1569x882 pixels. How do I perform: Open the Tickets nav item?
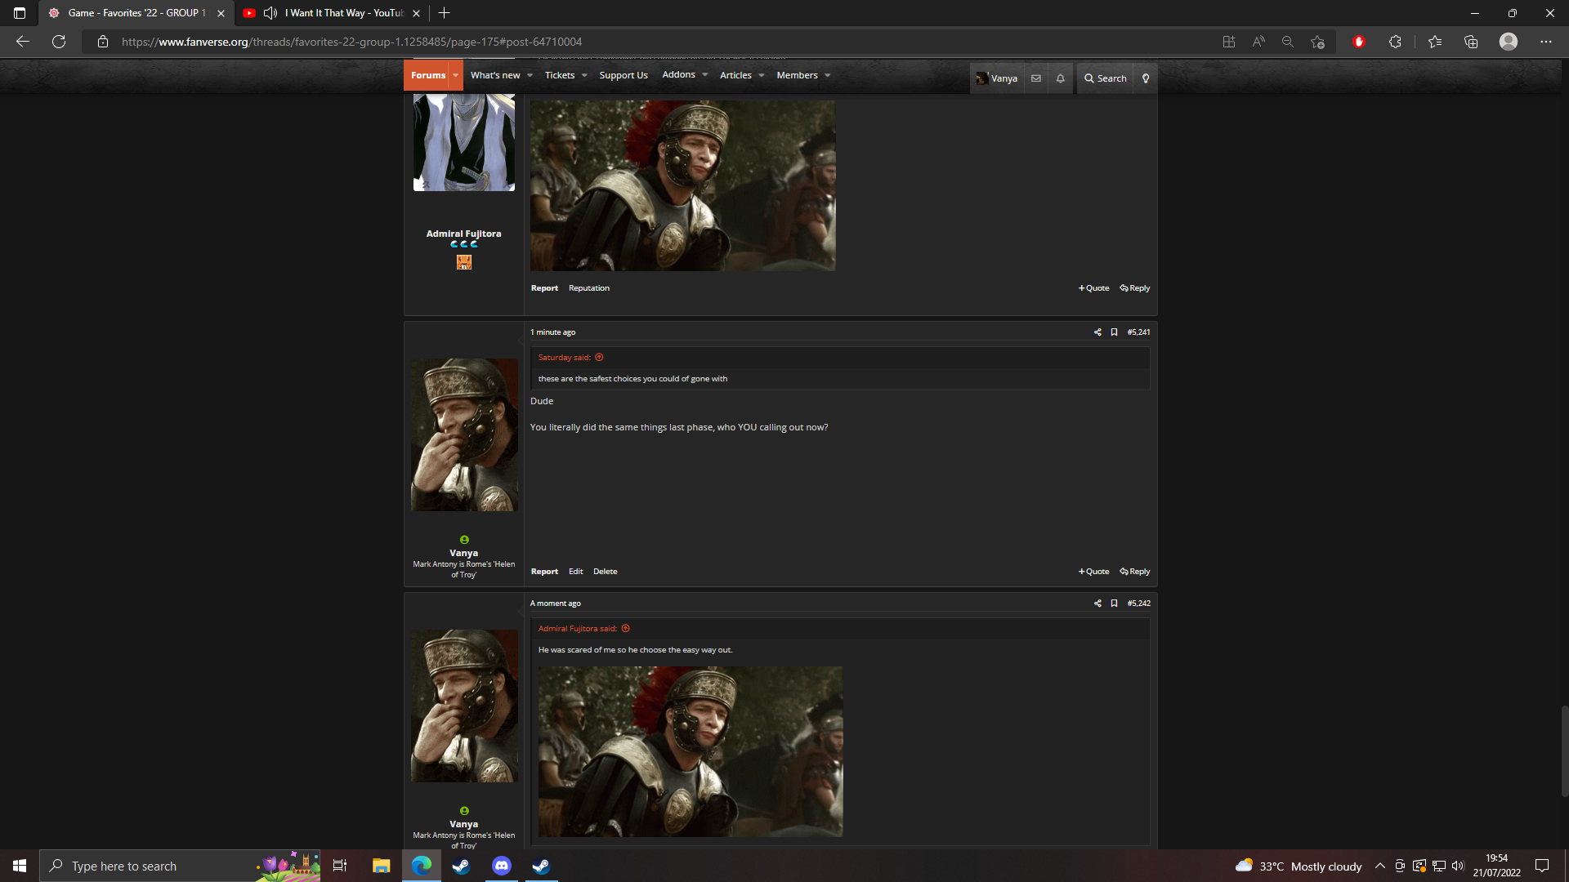point(560,75)
